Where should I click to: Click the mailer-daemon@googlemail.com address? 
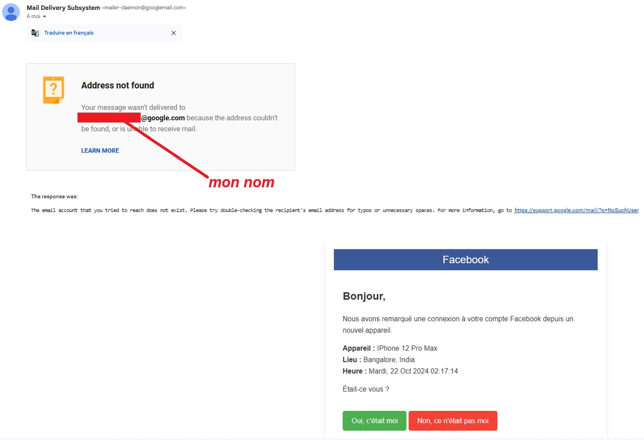pyautogui.click(x=144, y=8)
